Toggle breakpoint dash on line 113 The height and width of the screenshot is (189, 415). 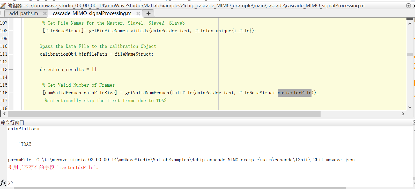[x=11, y=70]
